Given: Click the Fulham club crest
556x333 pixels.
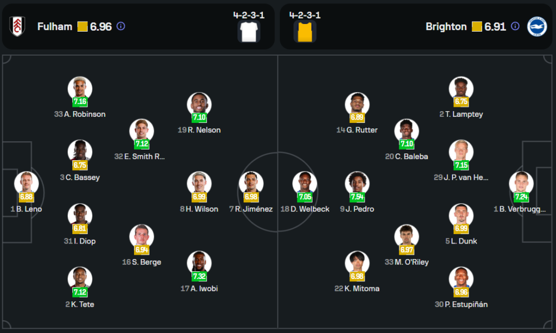Looking at the screenshot, I should coord(18,26).
